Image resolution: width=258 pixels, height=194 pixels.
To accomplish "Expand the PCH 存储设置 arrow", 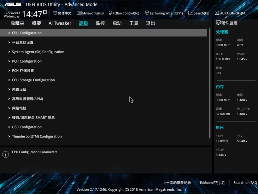I will [x=9, y=71].
